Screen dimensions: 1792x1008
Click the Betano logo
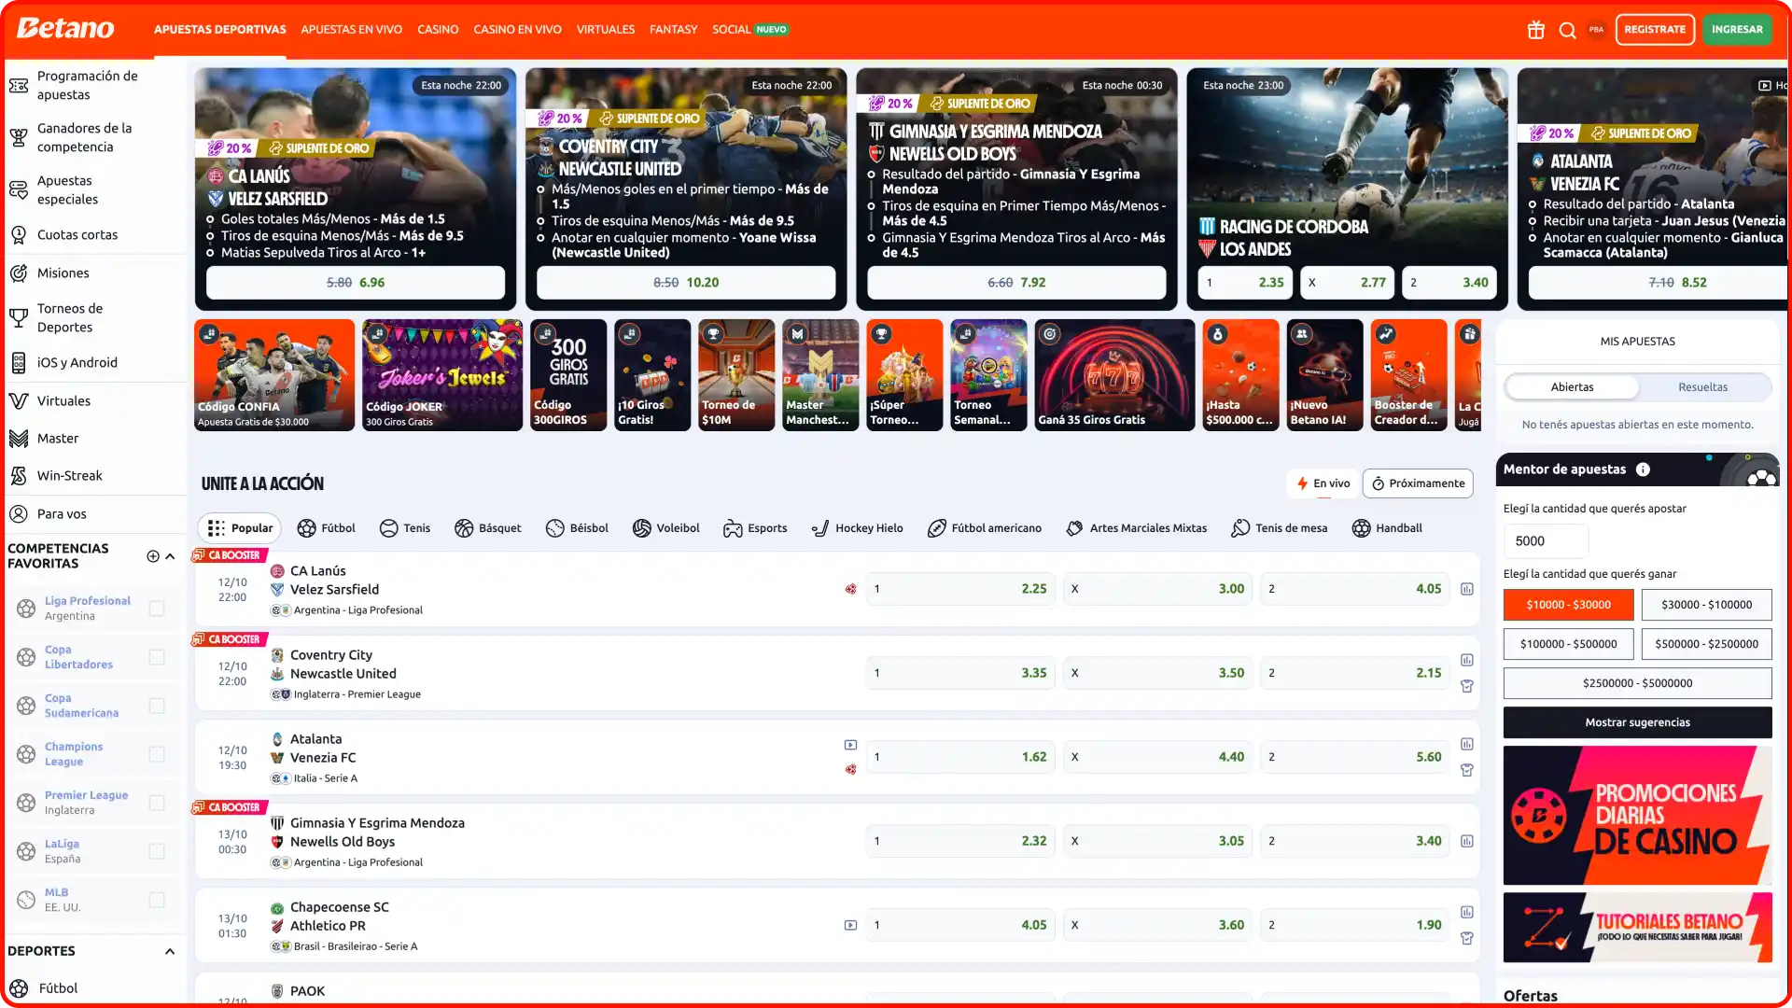[65, 29]
